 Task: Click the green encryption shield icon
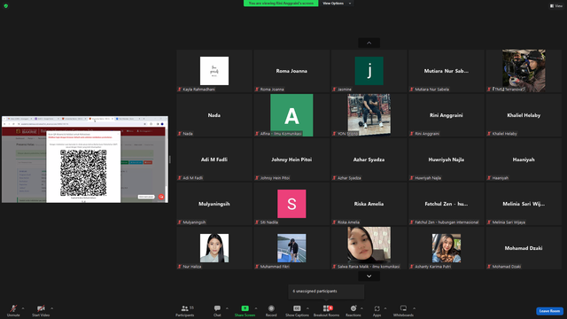point(6,6)
